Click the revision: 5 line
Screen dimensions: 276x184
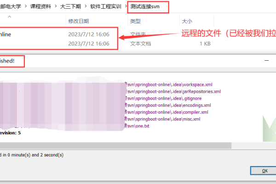tap(10, 133)
